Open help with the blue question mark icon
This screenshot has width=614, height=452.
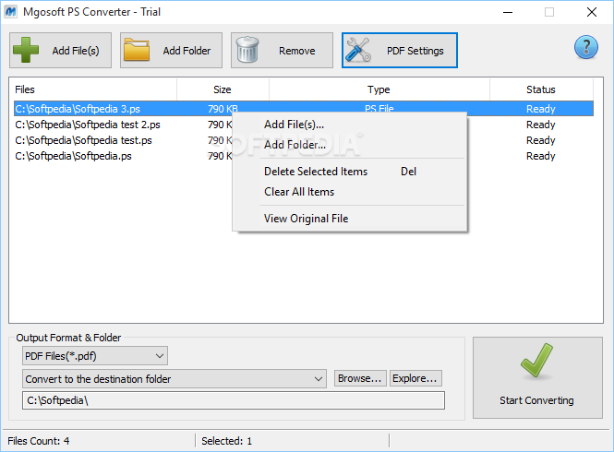tap(585, 47)
